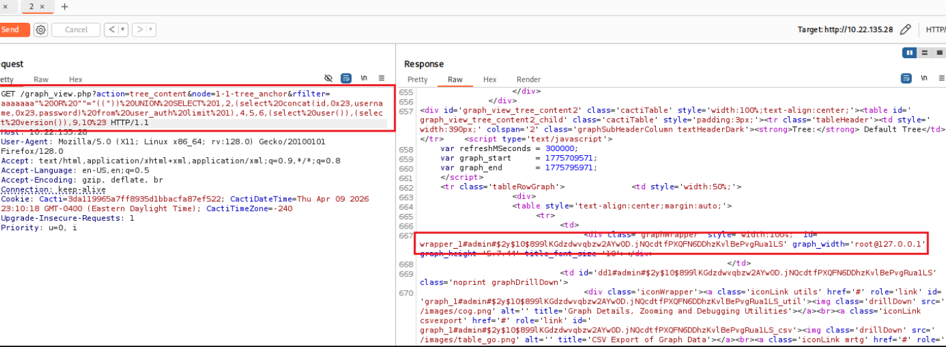
Task: Go back to previous request in history
Action: (111, 29)
